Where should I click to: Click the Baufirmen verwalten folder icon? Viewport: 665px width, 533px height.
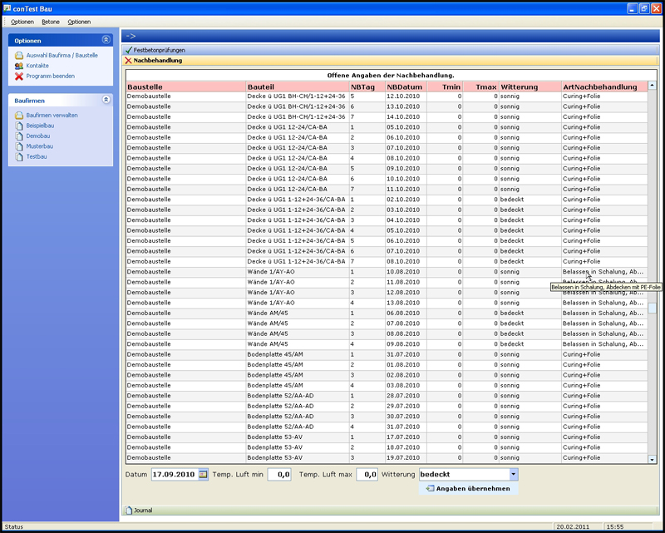click(x=19, y=116)
